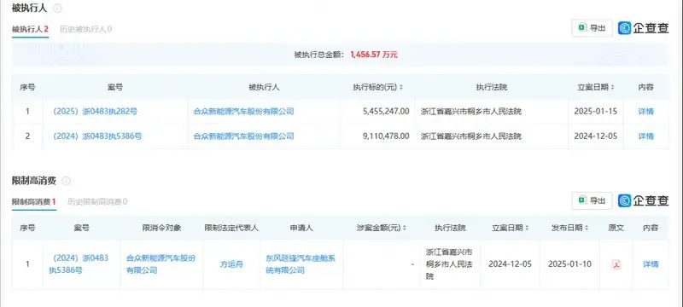
Task: Open the PDF original document icon
Action: click(x=616, y=264)
